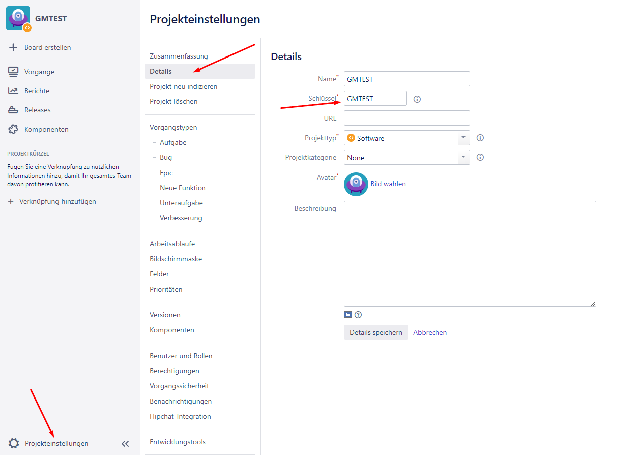Open Vorgänge board icon in sidebar
Viewport: 640px width, 455px height.
click(x=14, y=72)
